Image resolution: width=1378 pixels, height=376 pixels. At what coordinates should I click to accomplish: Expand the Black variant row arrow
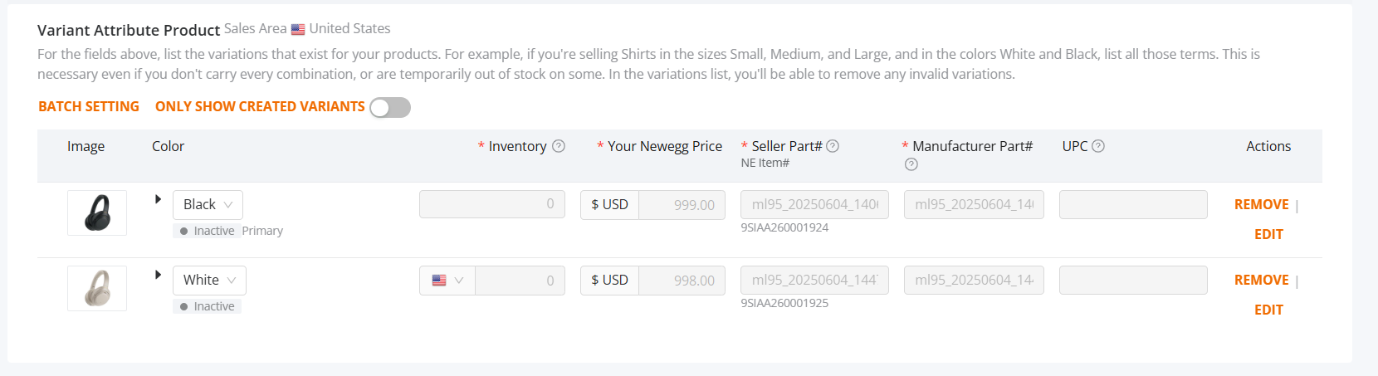[x=158, y=199]
